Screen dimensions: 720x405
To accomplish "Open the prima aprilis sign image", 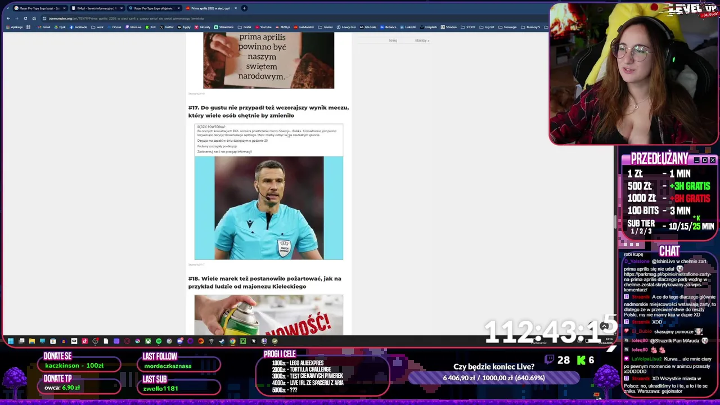I will coord(269,60).
